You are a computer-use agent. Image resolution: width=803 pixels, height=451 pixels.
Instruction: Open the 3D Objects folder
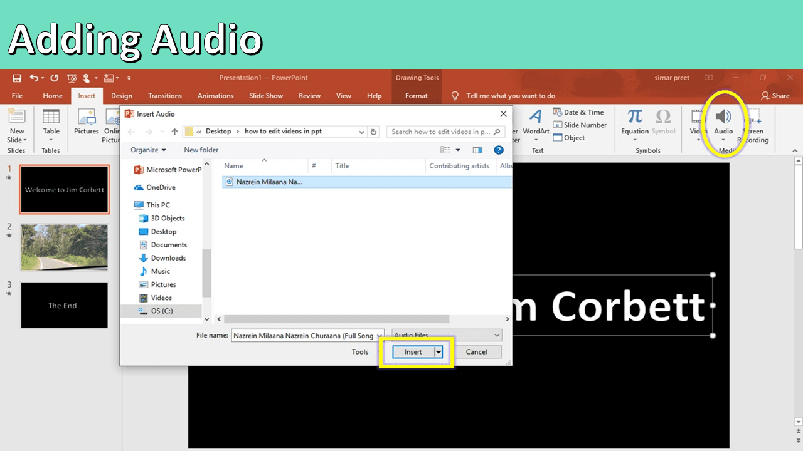pos(162,218)
